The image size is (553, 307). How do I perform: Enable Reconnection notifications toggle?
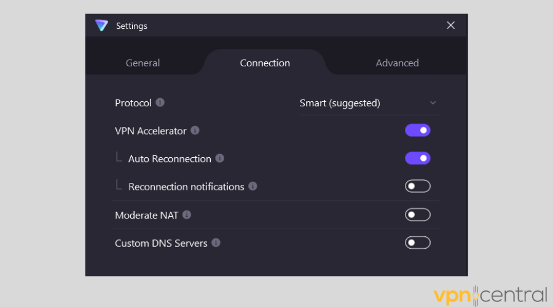(x=417, y=186)
